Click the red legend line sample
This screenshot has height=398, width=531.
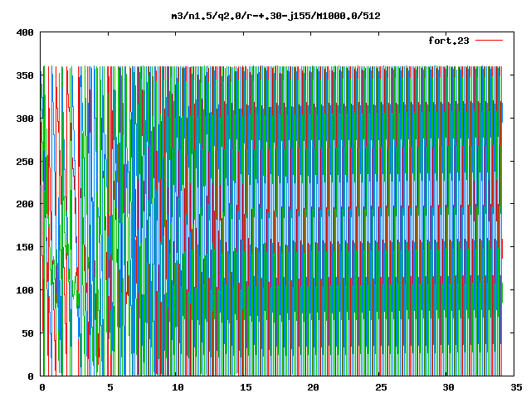point(489,41)
